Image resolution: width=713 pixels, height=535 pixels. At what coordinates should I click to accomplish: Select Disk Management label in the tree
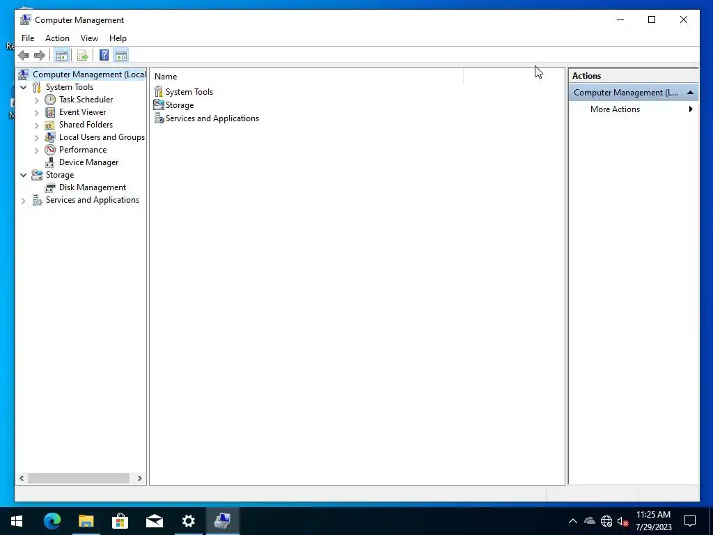pyautogui.click(x=93, y=187)
